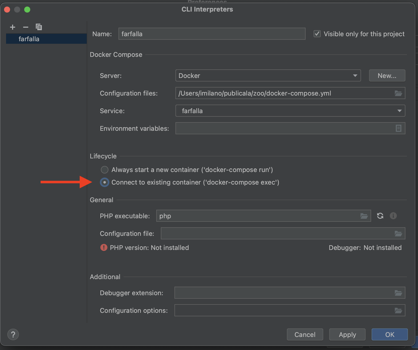This screenshot has height=350, width=418.
Task: Expand the Service dropdown showing farfalla
Action: (400, 111)
